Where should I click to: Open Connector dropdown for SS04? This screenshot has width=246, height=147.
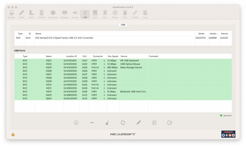(98, 99)
